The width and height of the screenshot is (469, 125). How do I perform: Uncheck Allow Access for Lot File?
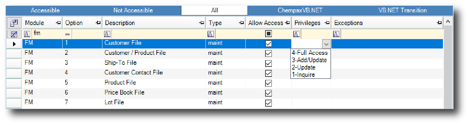pos(268,103)
